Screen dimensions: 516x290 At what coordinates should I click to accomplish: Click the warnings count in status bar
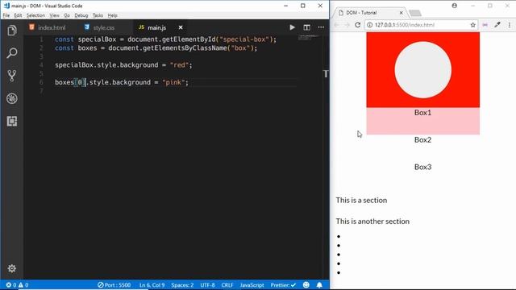pos(23,285)
